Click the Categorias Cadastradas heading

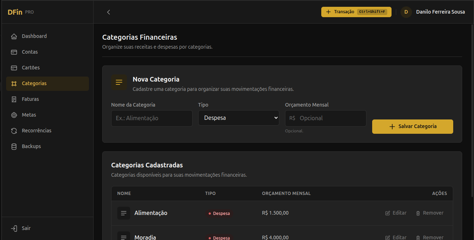(x=147, y=165)
